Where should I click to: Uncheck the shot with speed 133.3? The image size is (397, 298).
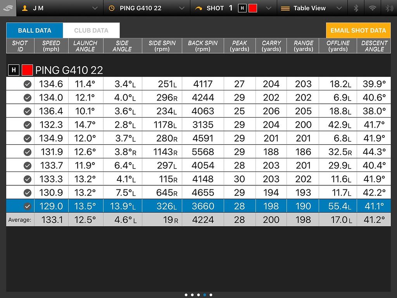(28, 179)
